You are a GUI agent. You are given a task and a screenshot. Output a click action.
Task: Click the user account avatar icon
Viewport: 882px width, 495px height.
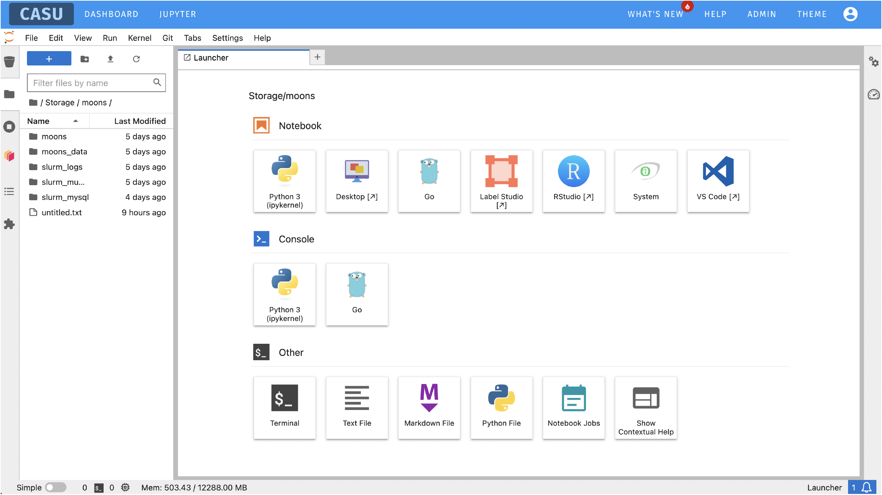(x=850, y=14)
